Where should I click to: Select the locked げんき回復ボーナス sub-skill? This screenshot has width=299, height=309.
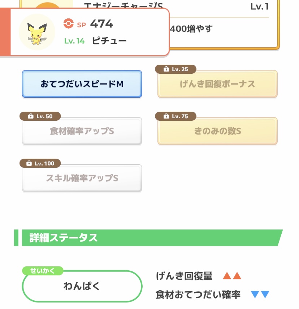tap(217, 85)
